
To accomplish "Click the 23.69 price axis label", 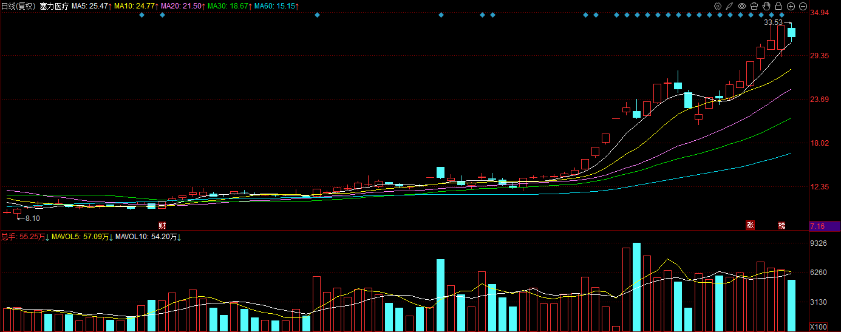I will (820, 100).
